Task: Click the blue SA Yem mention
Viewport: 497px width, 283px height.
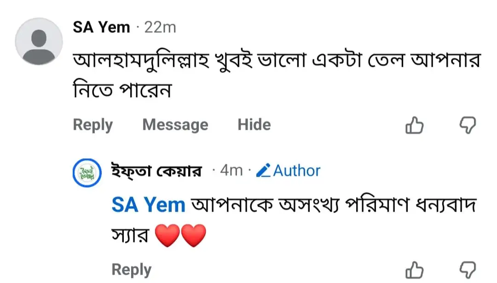Action: pos(148,205)
